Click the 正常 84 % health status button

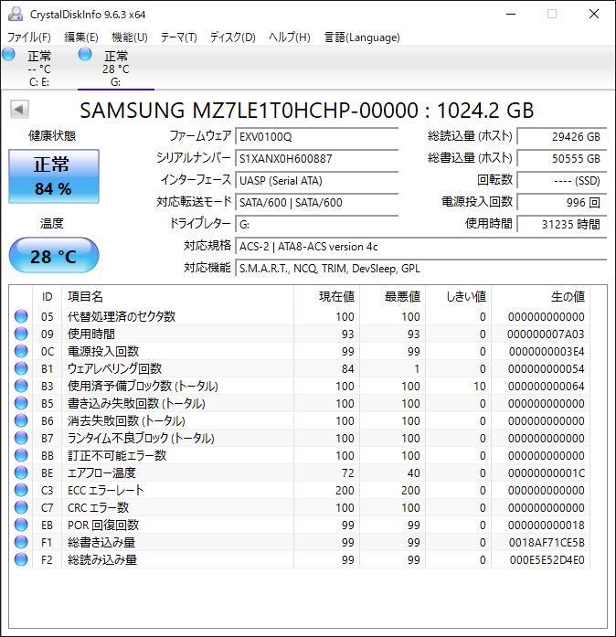pos(54,175)
